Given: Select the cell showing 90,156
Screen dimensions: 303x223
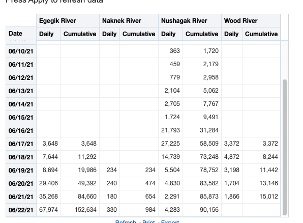Looking at the screenshot, I should click(x=202, y=210).
